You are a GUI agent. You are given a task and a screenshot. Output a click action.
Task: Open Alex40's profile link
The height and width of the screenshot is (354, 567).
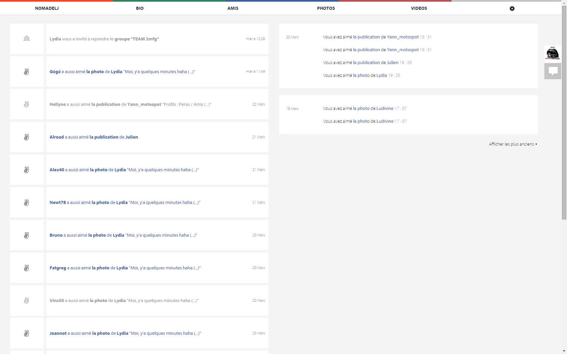click(57, 170)
